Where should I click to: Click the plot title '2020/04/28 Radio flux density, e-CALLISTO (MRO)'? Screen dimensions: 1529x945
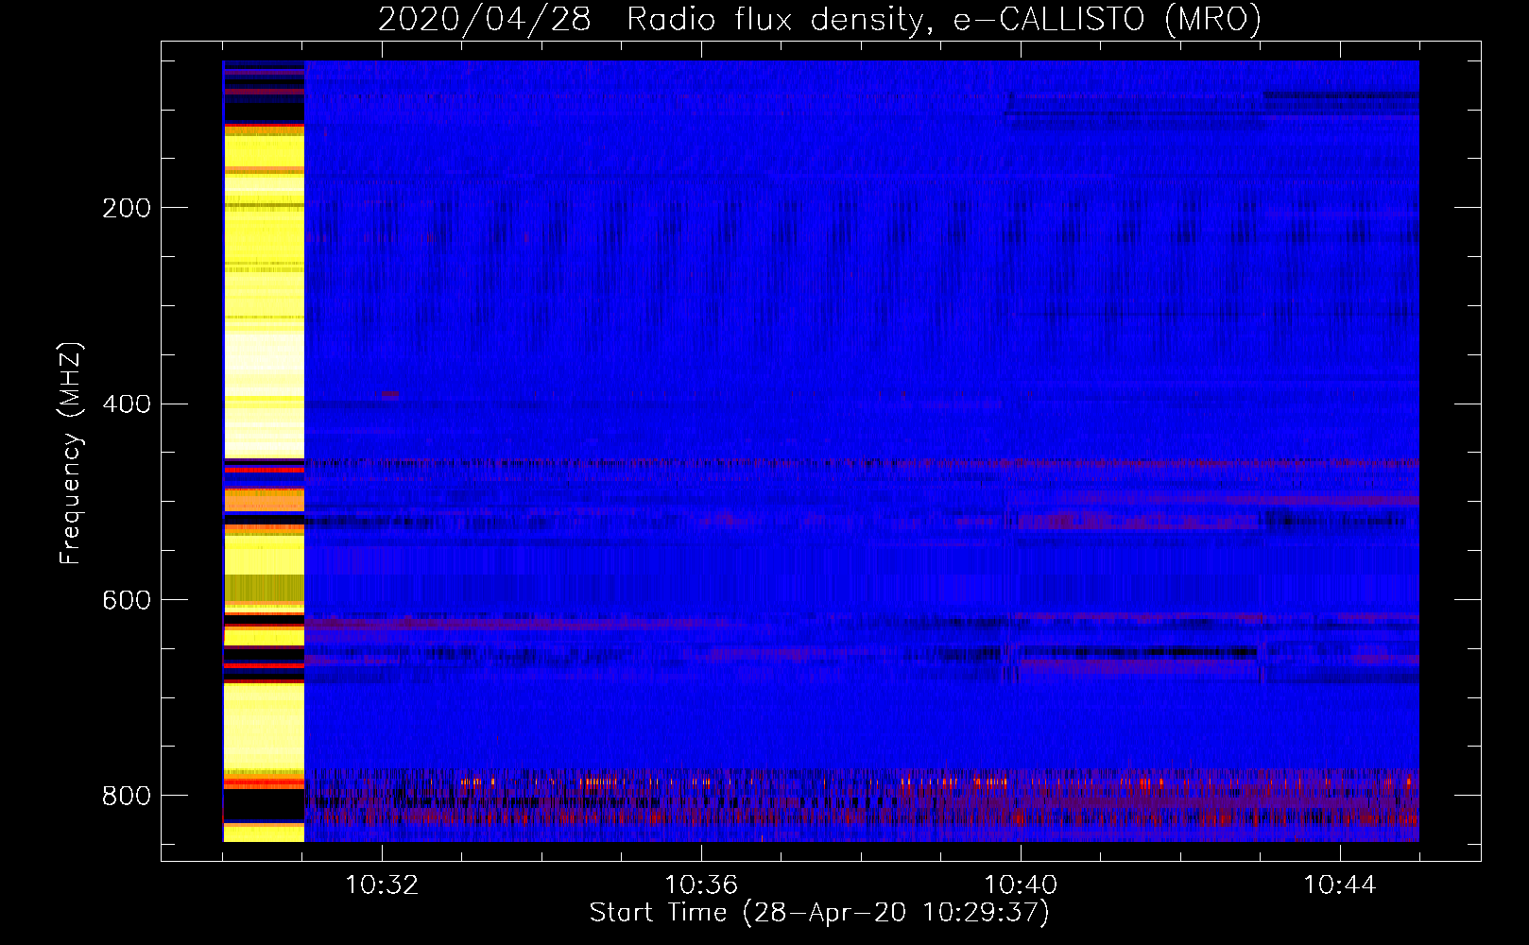pyautogui.click(x=819, y=19)
